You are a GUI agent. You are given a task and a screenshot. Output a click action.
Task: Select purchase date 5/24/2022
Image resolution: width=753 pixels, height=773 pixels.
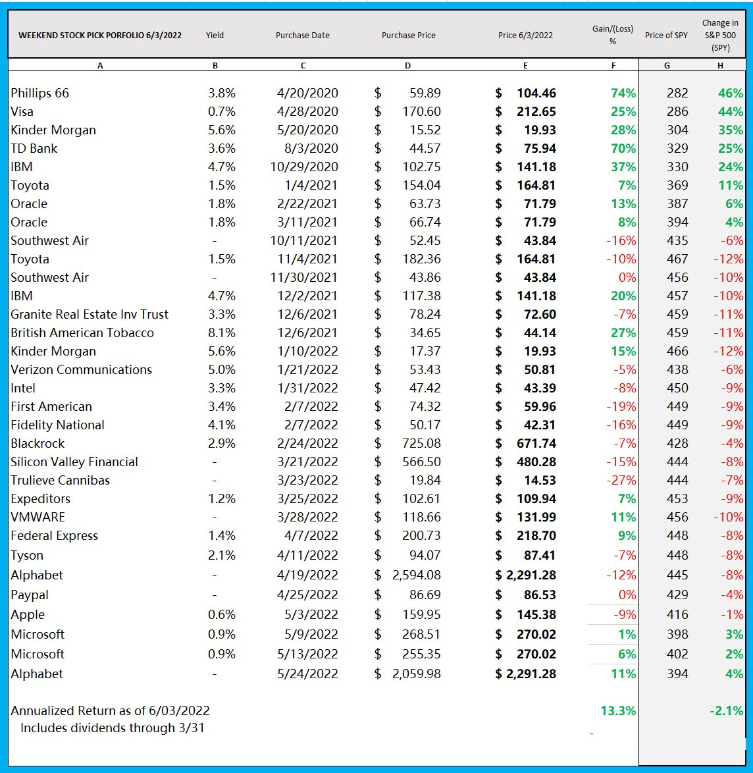(x=307, y=674)
